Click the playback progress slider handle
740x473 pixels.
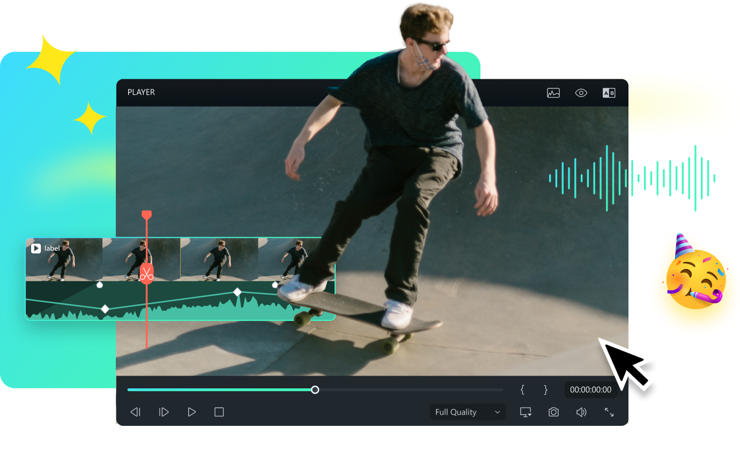click(x=315, y=390)
